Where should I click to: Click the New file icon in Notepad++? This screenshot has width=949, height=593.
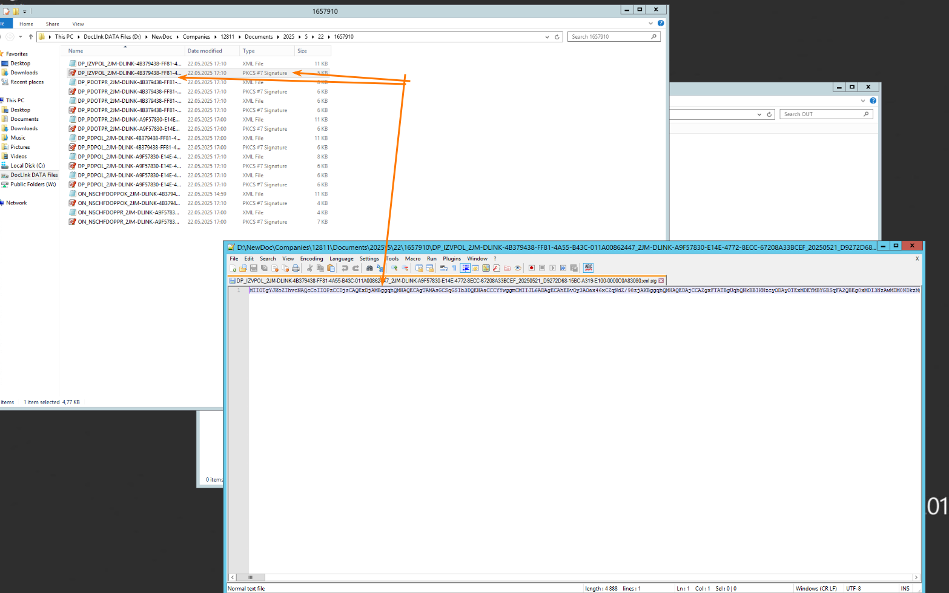click(x=233, y=268)
